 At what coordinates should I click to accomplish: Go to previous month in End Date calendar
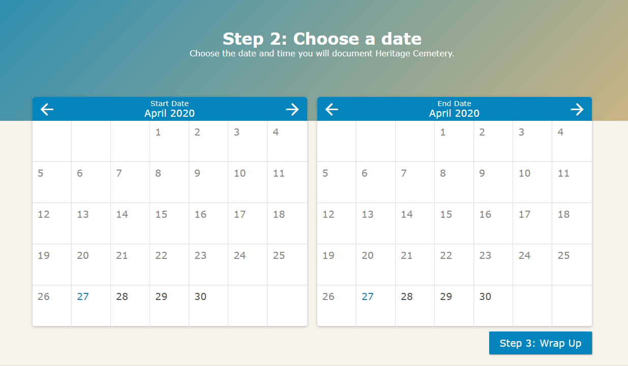pos(332,109)
